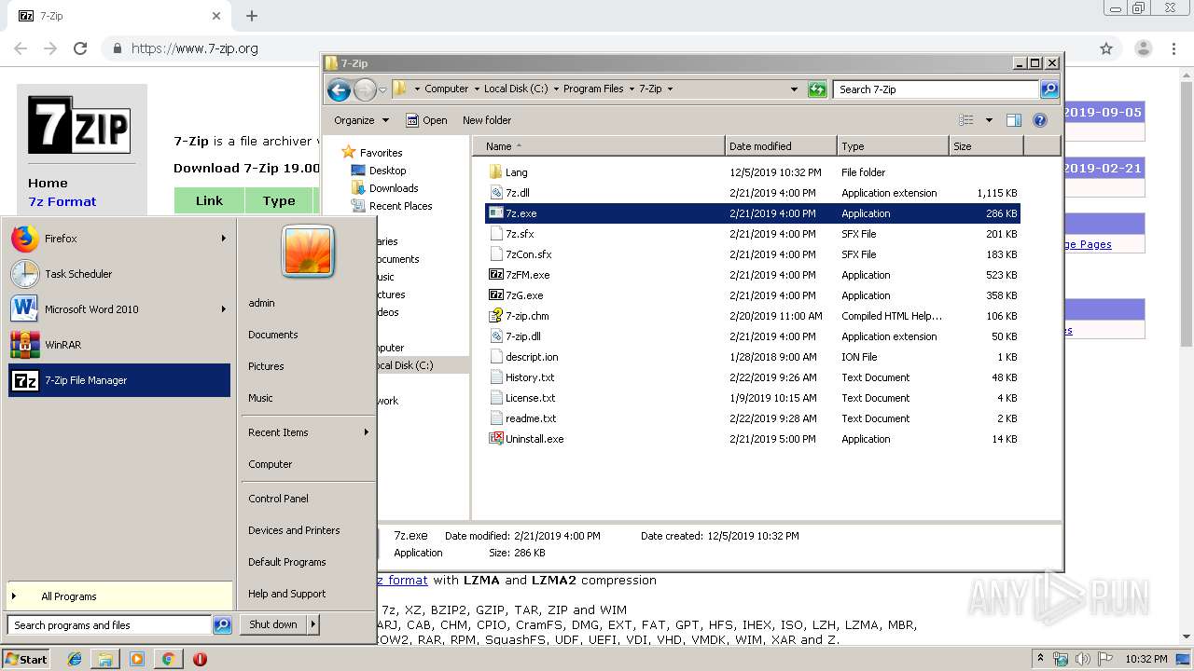Image resolution: width=1194 pixels, height=671 pixels.
Task: Sort files by Date modified column
Action: pos(781,146)
